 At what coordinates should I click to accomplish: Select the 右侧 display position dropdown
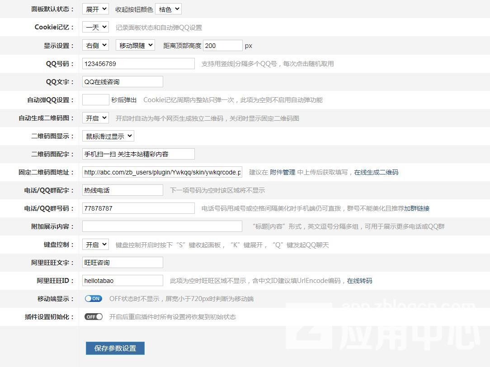point(95,45)
